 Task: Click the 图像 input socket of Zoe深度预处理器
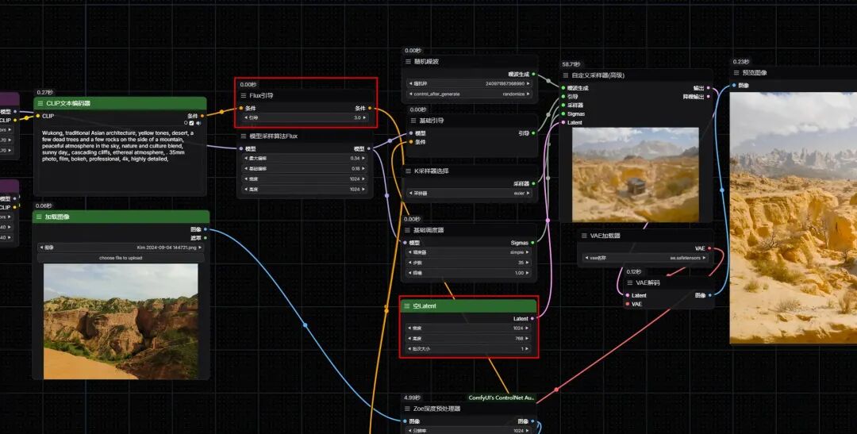point(405,421)
